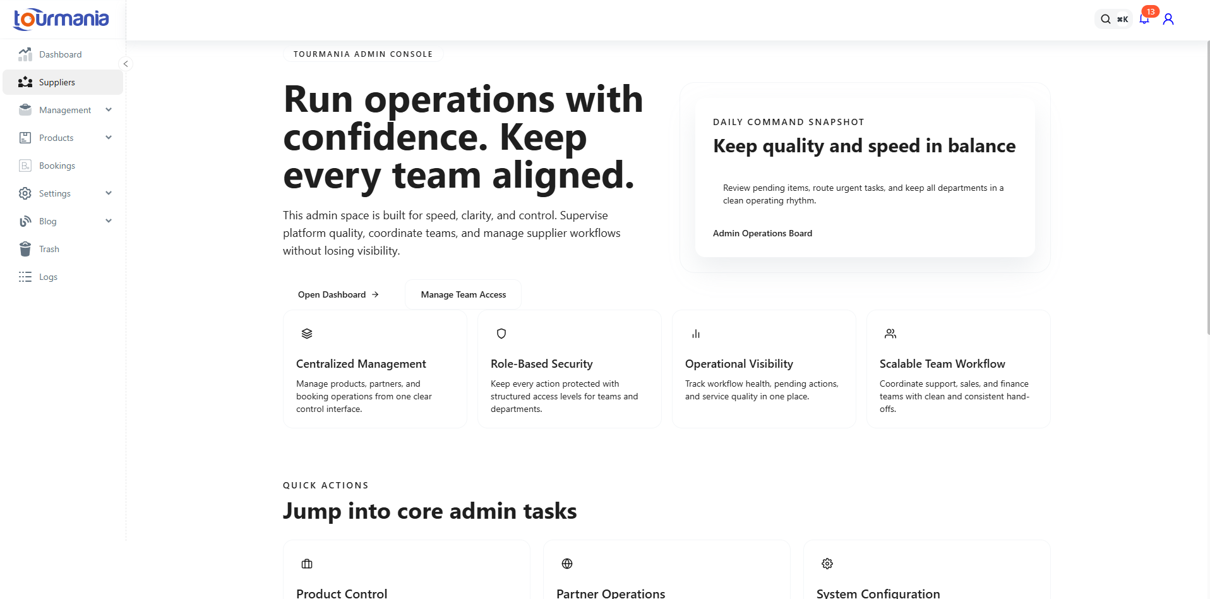Click the Suppliers people icon

tap(25, 82)
